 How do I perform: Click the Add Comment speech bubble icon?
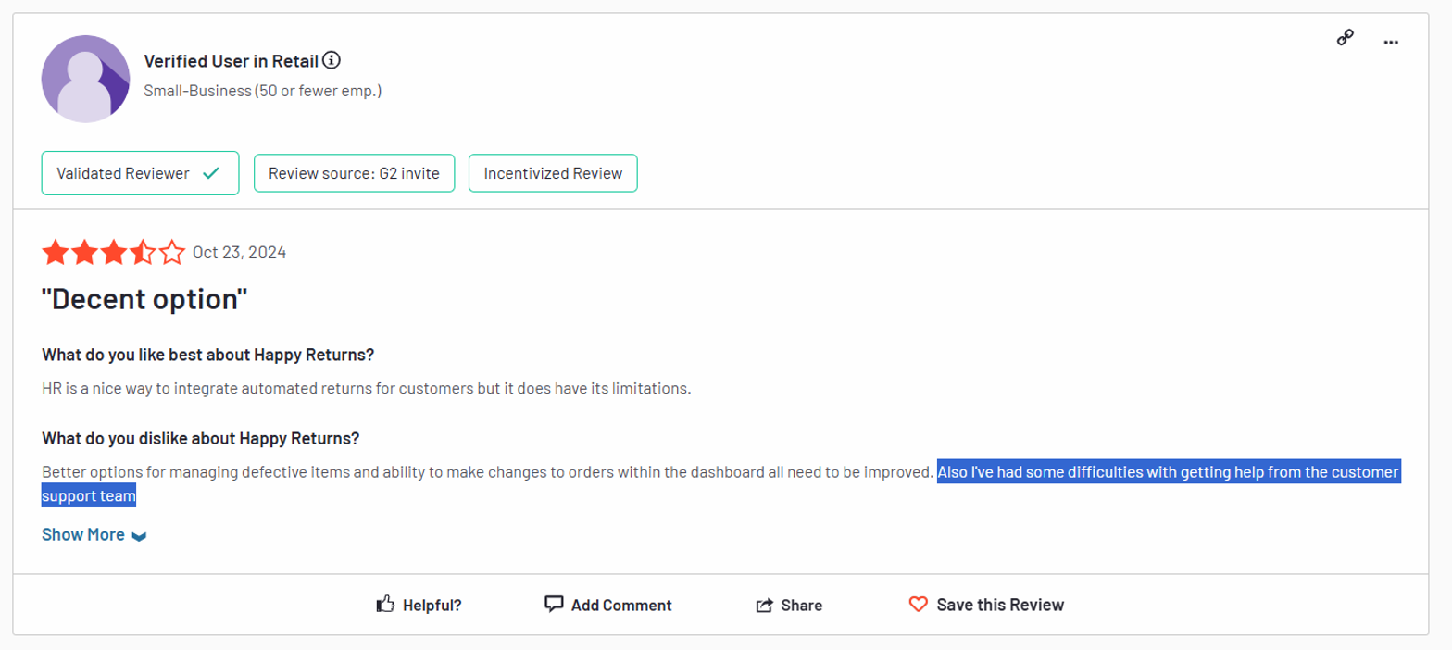[x=554, y=605]
